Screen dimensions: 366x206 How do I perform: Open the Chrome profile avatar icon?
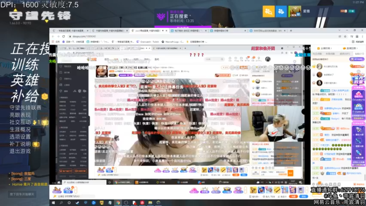(x=357, y=37)
